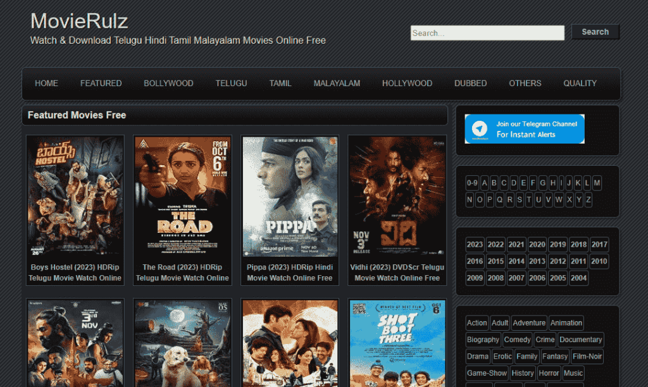Select the Family genre tag
The width and height of the screenshot is (648, 387).
pos(527,357)
